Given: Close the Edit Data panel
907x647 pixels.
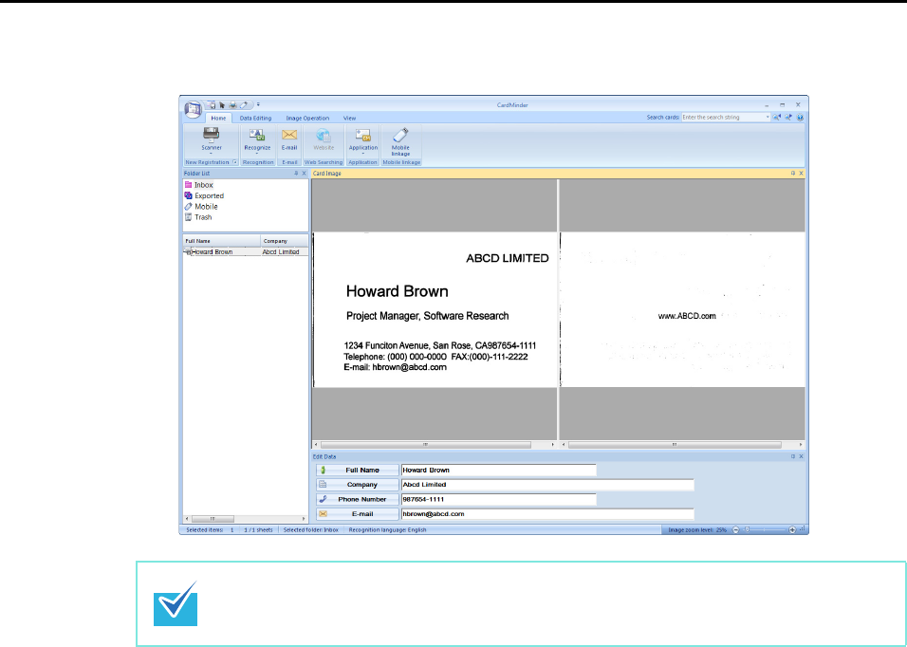Looking at the screenshot, I should point(801,456).
